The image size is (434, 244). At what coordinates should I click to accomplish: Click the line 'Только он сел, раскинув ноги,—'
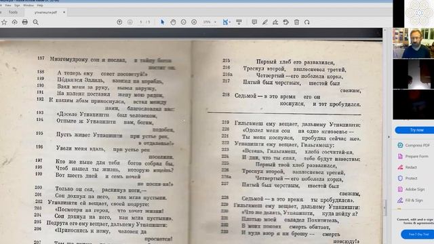(x=101, y=190)
